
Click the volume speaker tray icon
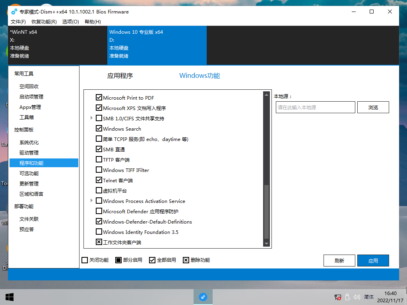[x=357, y=297]
